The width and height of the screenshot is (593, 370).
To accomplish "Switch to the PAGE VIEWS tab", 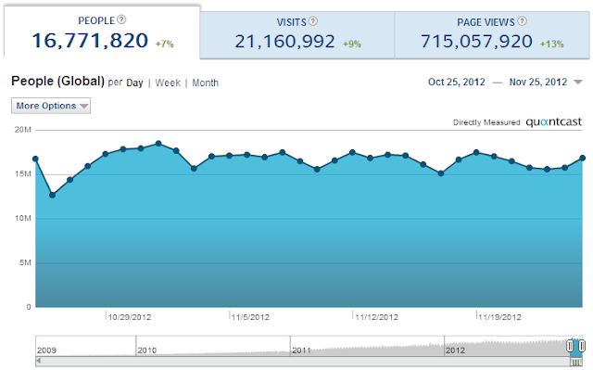I will (x=492, y=35).
